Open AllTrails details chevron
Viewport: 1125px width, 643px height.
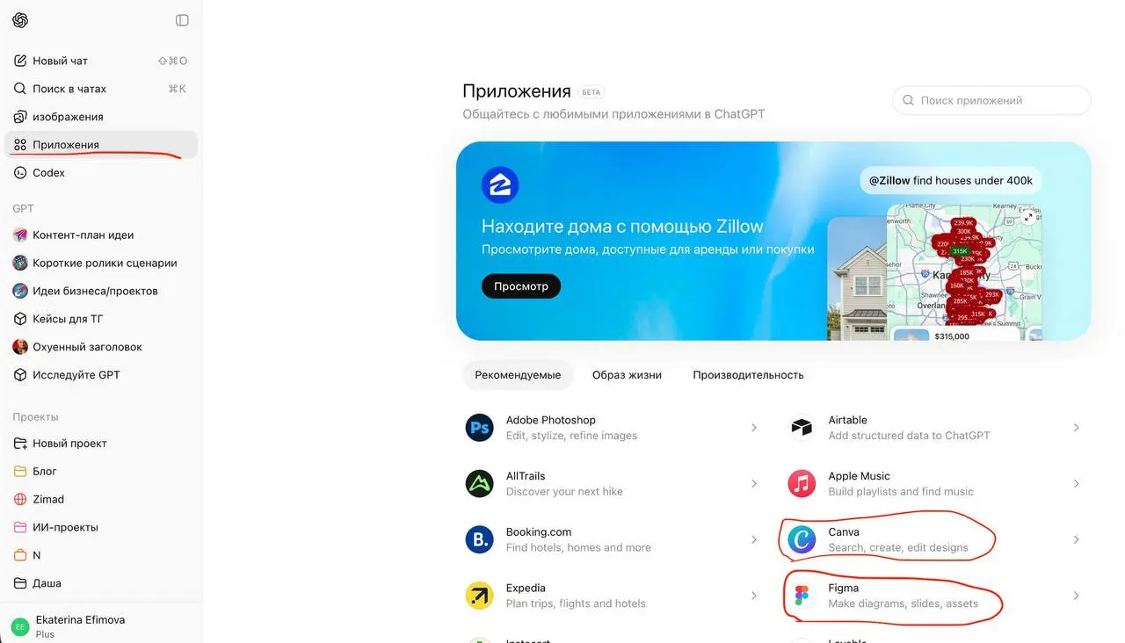pos(754,483)
